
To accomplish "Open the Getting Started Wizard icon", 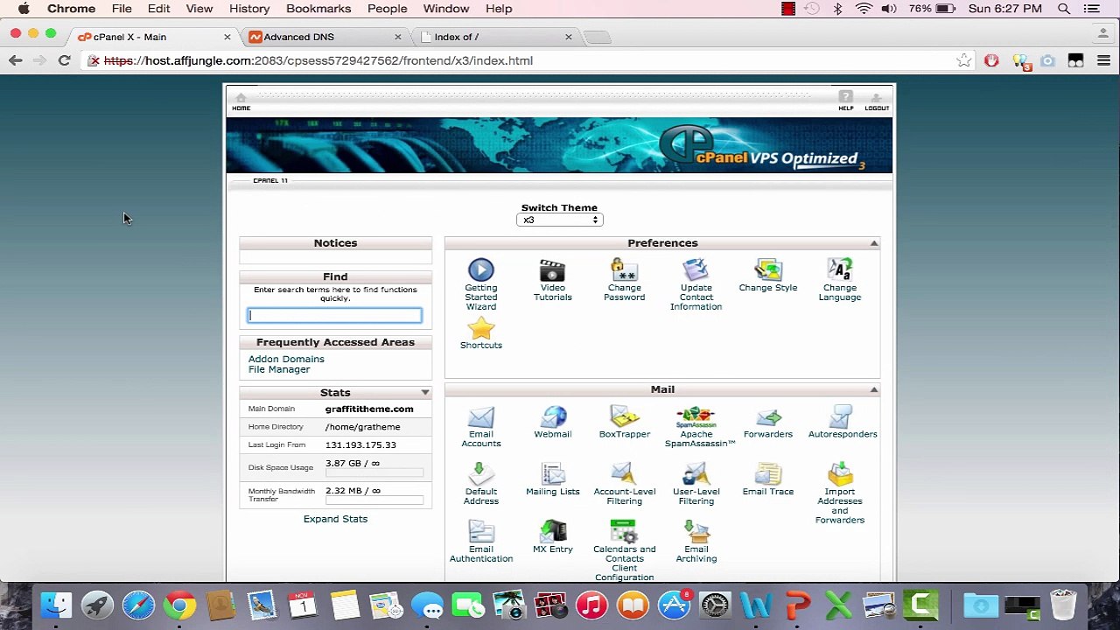I will click(x=480, y=269).
